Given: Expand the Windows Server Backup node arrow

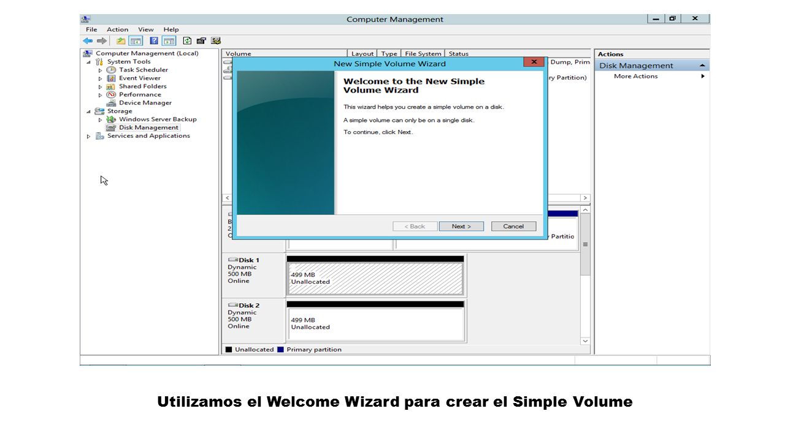Looking at the screenshot, I should [101, 120].
